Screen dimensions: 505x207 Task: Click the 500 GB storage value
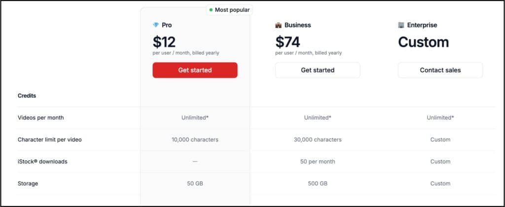point(318,183)
